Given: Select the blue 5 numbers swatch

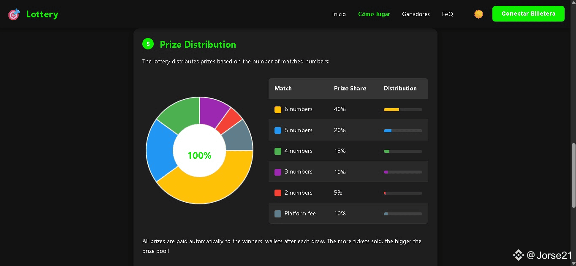Looking at the screenshot, I should 278,130.
